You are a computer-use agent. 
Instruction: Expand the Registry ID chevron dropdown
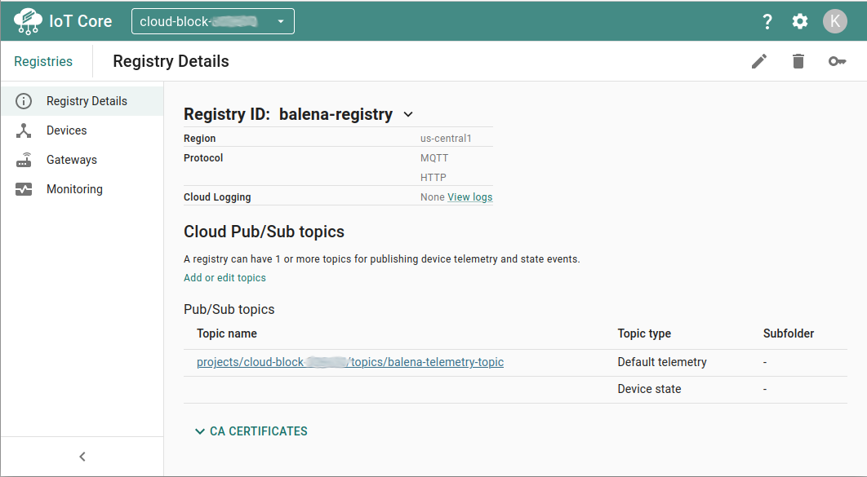point(408,115)
